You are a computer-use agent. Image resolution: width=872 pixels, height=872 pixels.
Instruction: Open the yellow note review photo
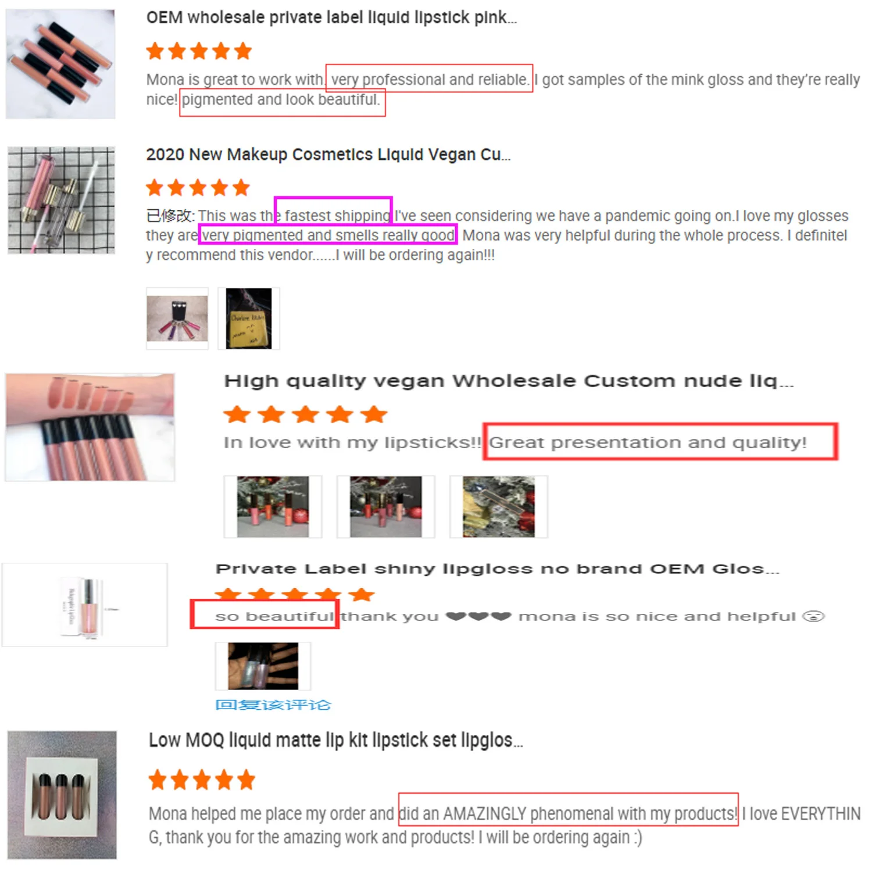[249, 319]
